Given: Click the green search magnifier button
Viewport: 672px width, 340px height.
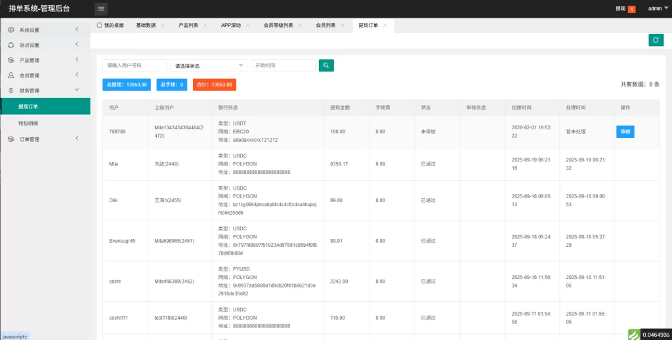Looking at the screenshot, I should pos(326,65).
